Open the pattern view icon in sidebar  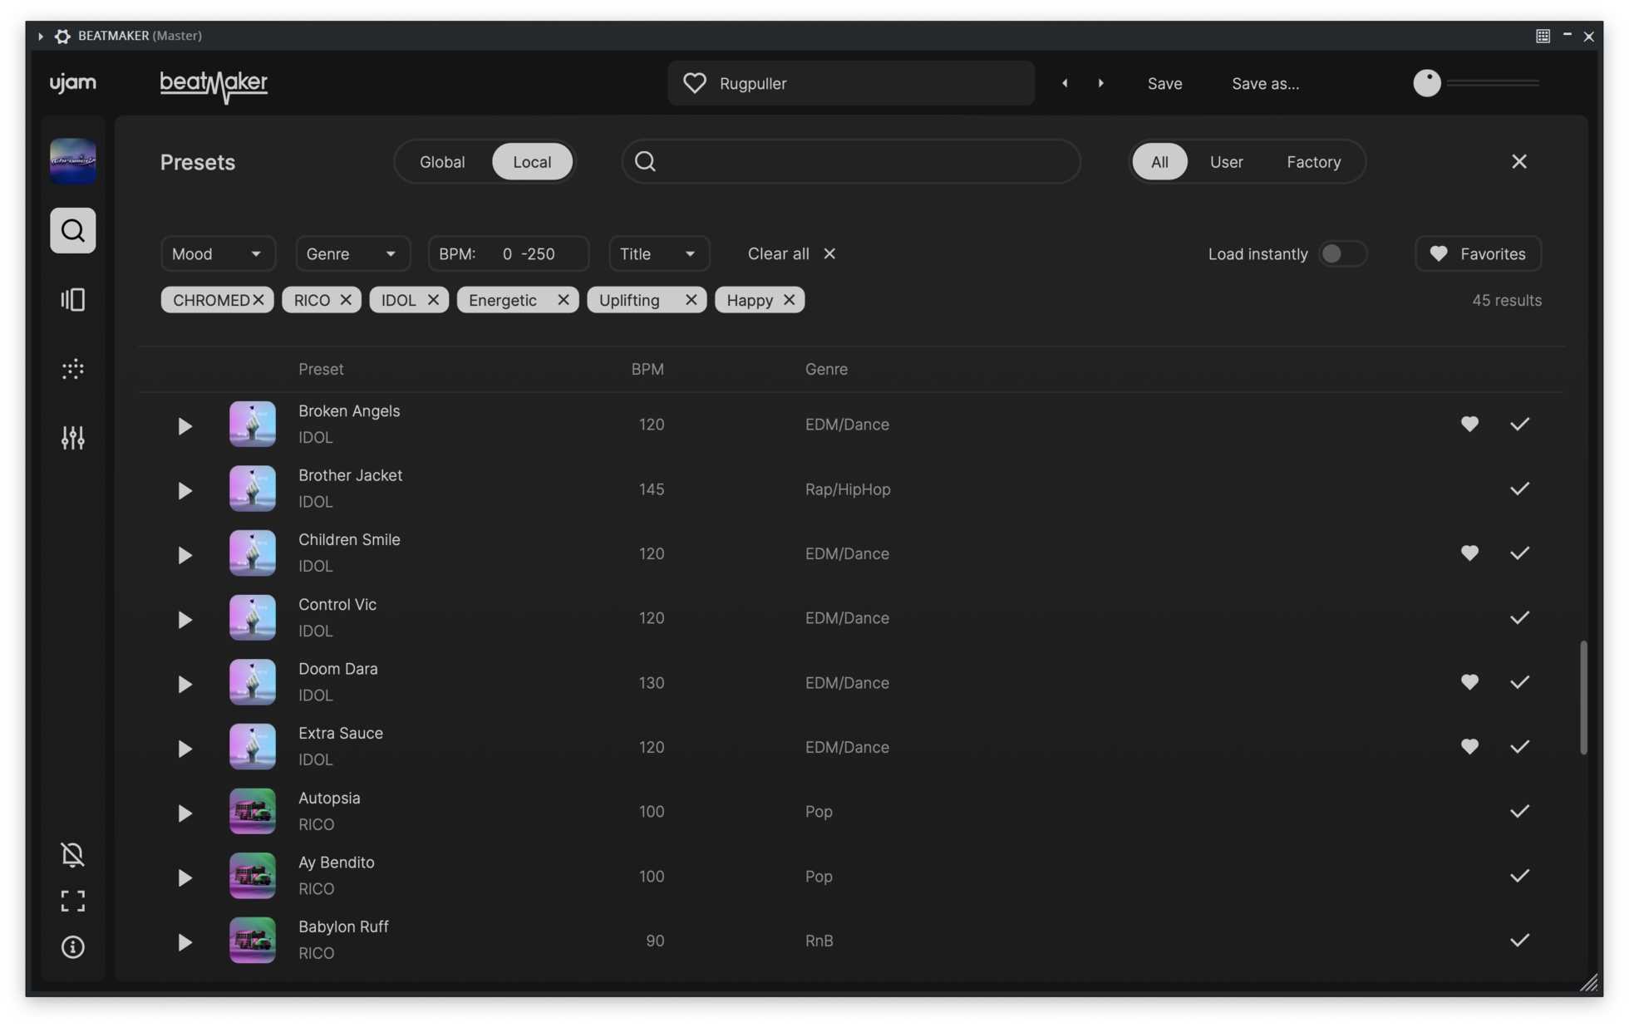[x=73, y=299]
